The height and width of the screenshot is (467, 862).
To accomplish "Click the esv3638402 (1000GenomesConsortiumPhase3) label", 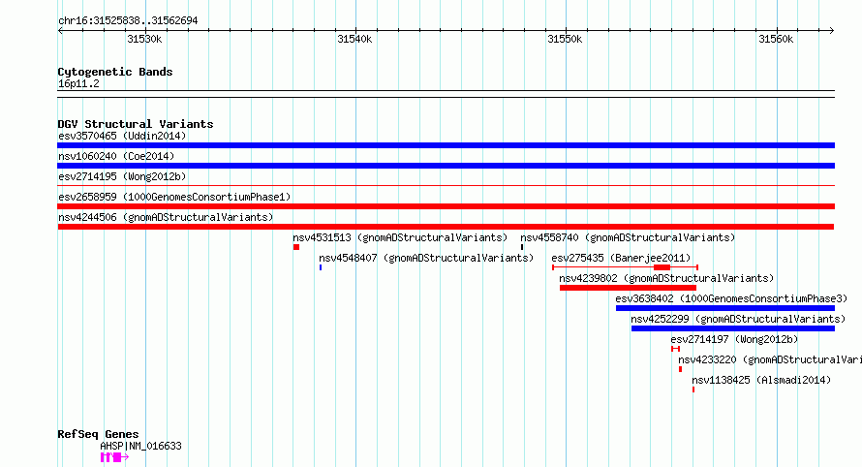I will click(731, 298).
